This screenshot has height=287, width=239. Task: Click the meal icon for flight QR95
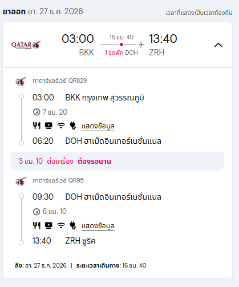[37, 225]
